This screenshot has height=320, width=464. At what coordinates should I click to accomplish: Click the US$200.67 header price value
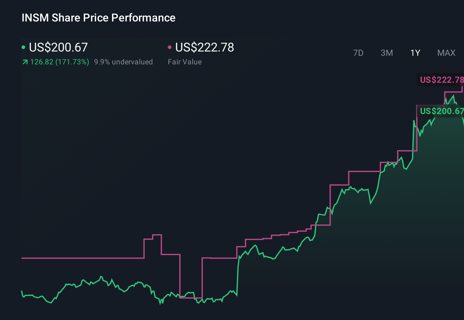point(58,47)
